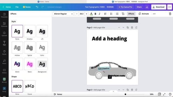The height and width of the screenshot is (97, 173).
Task: Open the Aileron Regular font dropdown
Action: 63,14
